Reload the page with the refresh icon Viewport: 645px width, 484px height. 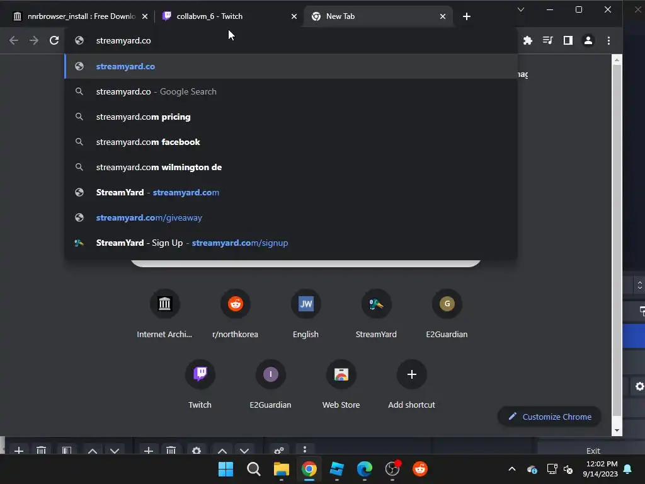pos(54,40)
